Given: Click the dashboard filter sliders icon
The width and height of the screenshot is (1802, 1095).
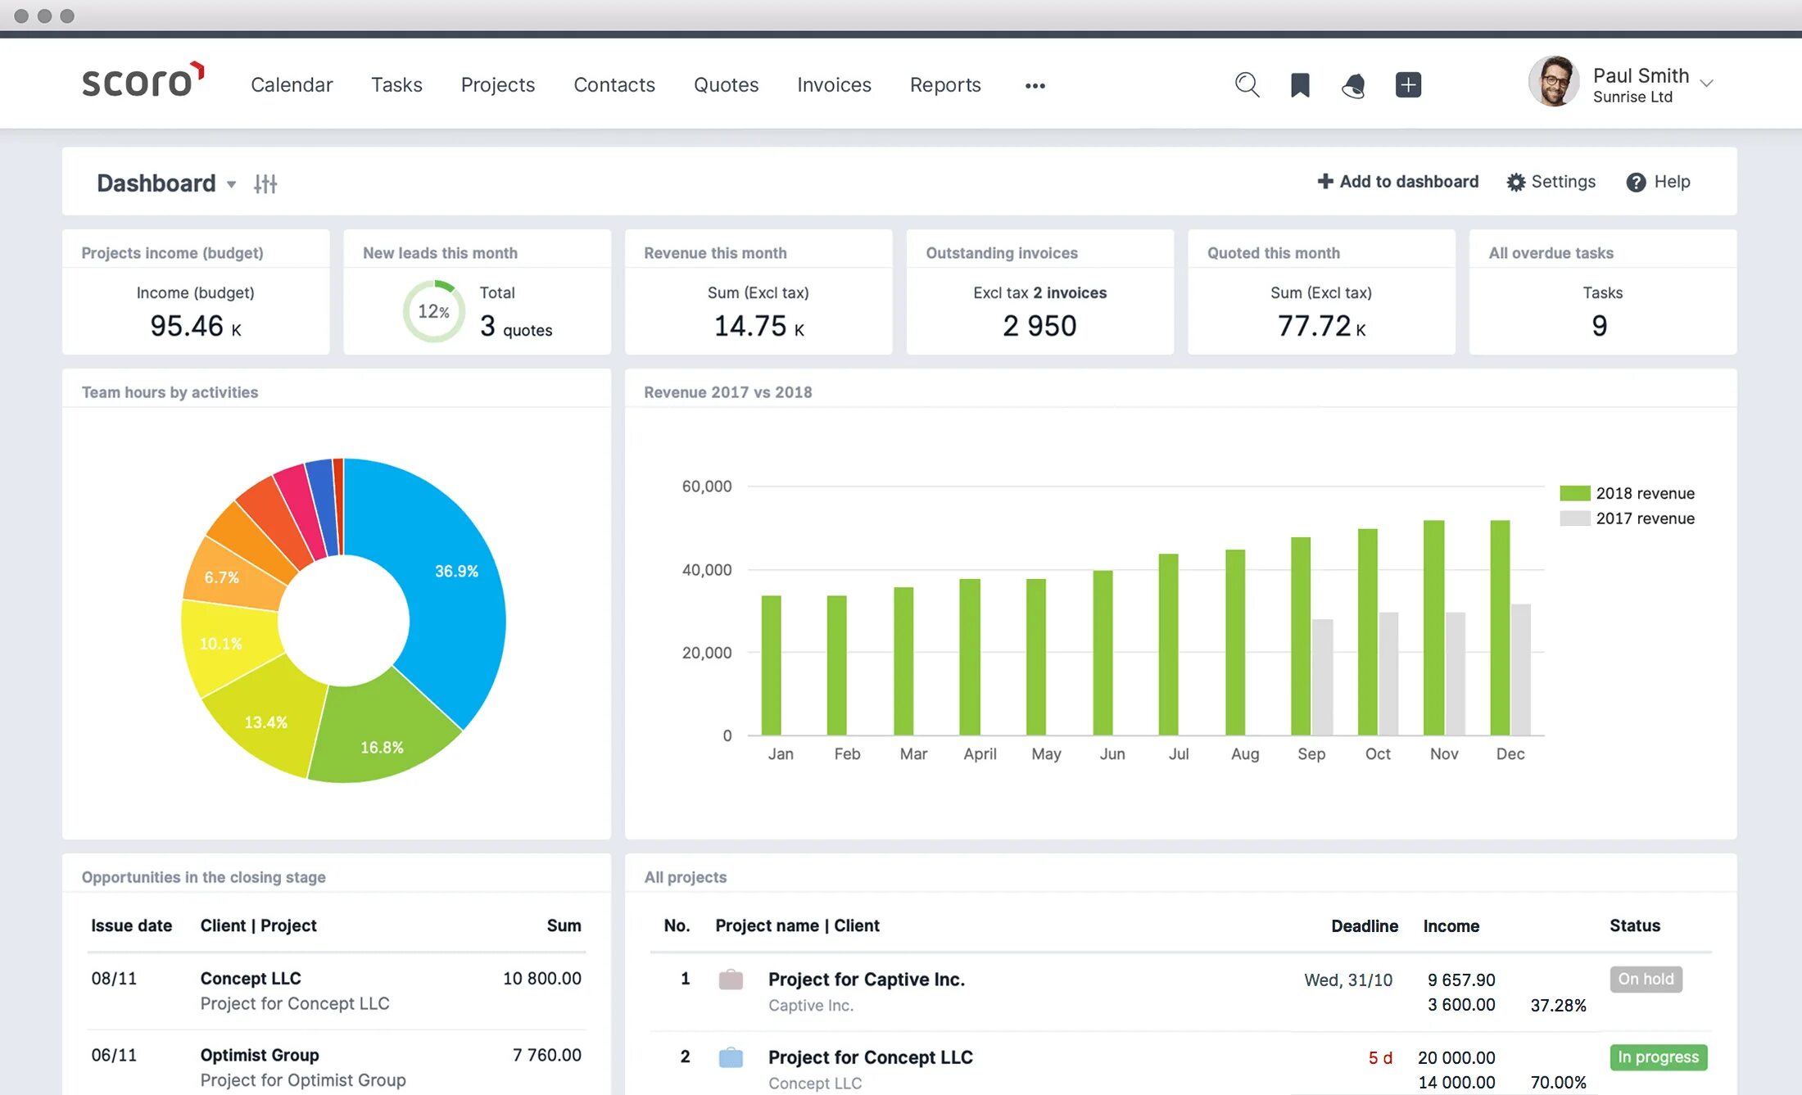Looking at the screenshot, I should pyautogui.click(x=265, y=182).
